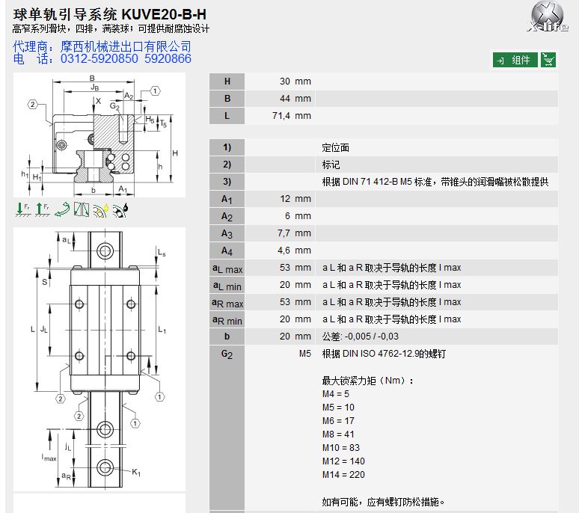Open the cross-section drawing of the carriage
This screenshot has height=513, width=579.
pyautogui.click(x=99, y=135)
